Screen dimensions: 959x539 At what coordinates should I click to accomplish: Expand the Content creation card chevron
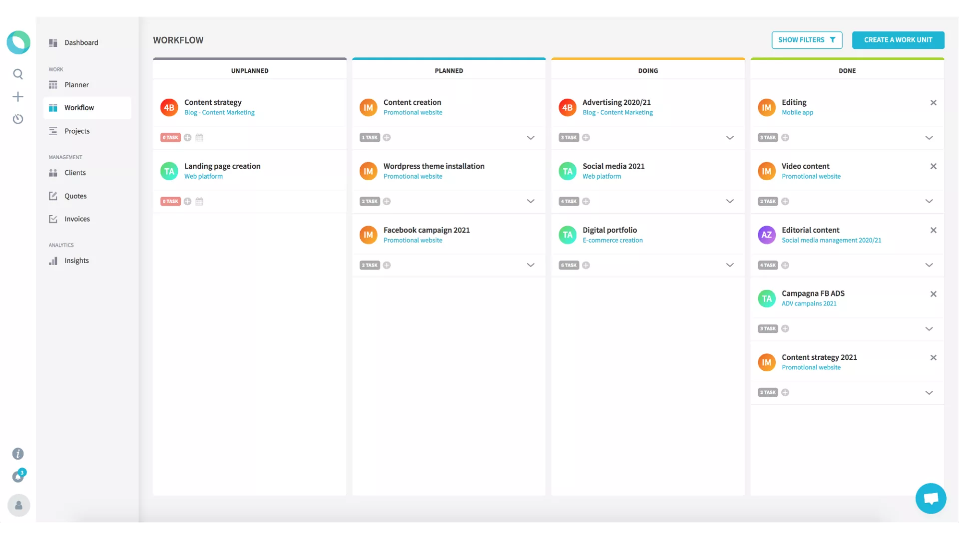click(x=530, y=138)
